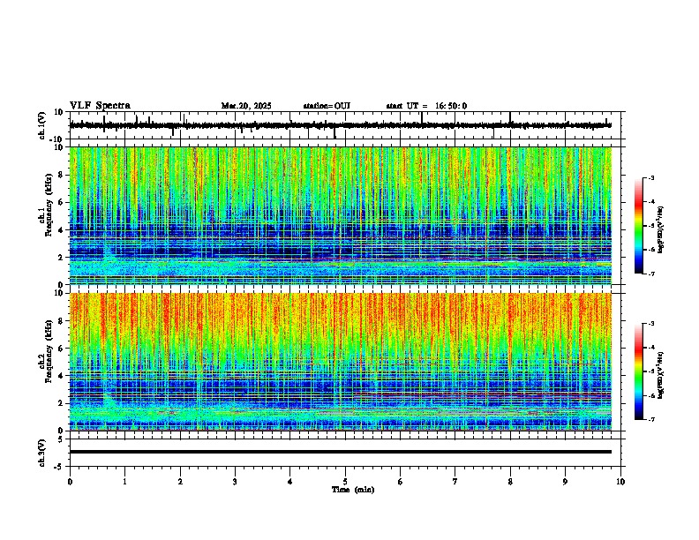Click the ch.3(V) axis label
The width and height of the screenshot is (699, 540).
[43, 453]
